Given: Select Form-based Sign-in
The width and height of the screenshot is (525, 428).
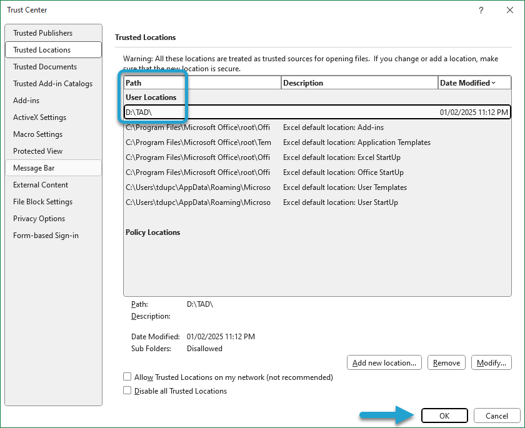Looking at the screenshot, I should click(x=54, y=236).
